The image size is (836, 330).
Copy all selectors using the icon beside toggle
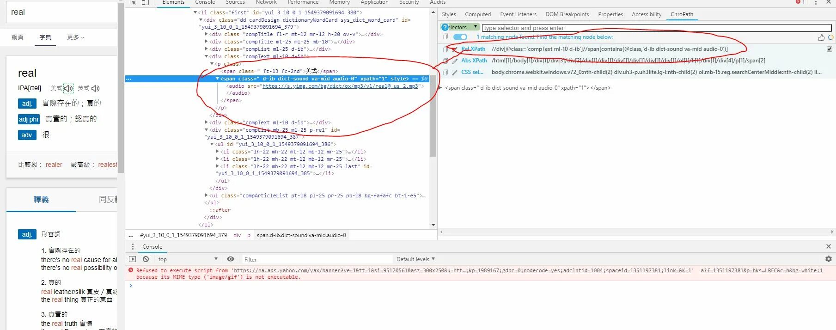pyautogui.click(x=445, y=37)
